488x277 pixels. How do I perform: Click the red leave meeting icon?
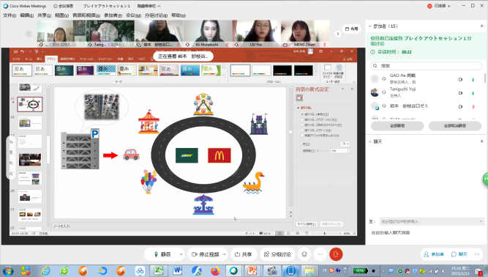[x=336, y=254]
